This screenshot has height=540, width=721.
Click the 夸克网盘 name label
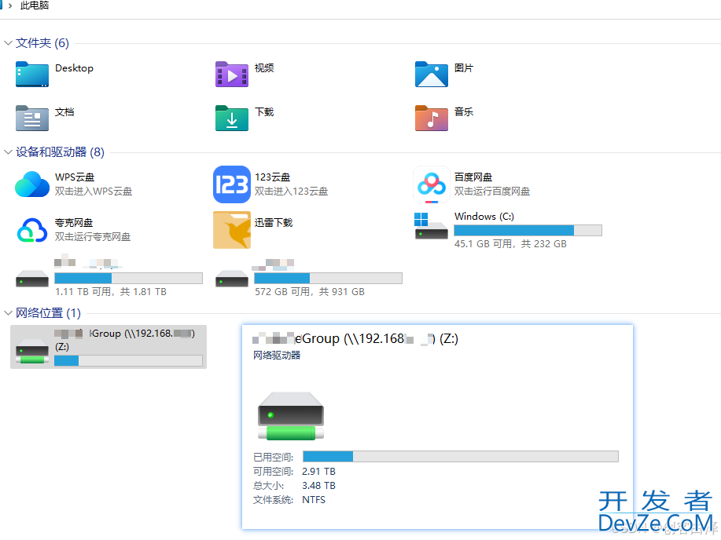click(x=74, y=223)
